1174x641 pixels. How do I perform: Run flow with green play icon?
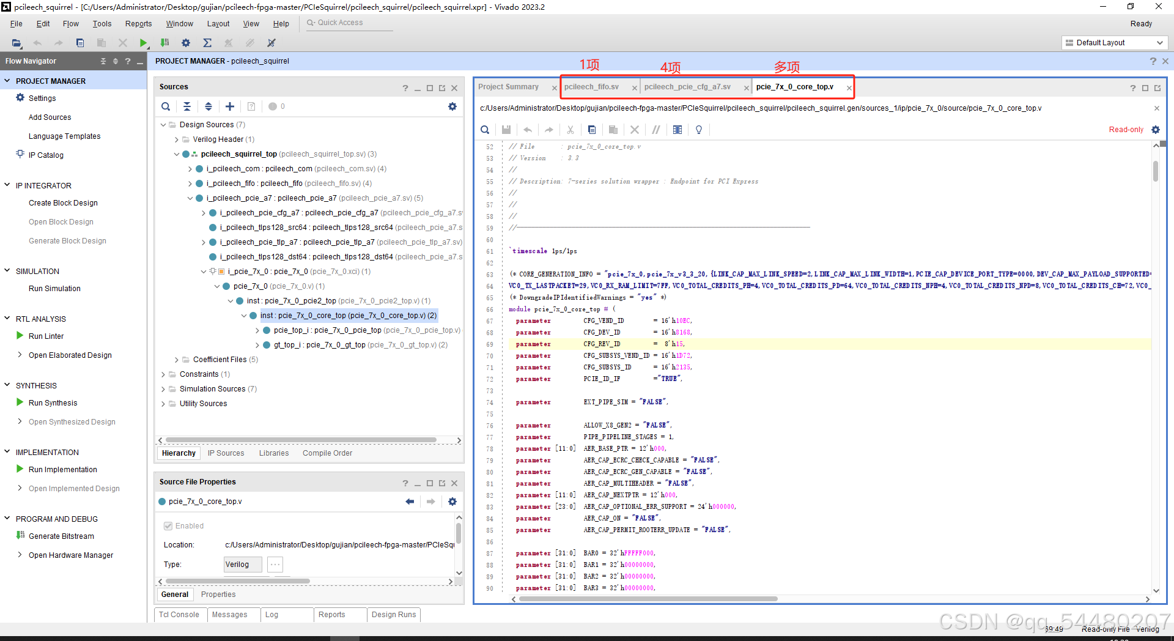(143, 43)
